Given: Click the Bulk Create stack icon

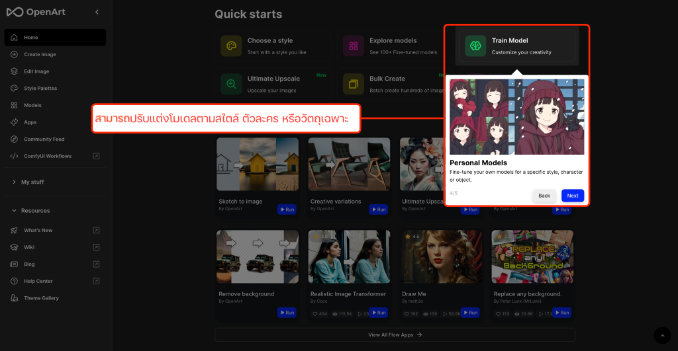Looking at the screenshot, I should click(354, 84).
